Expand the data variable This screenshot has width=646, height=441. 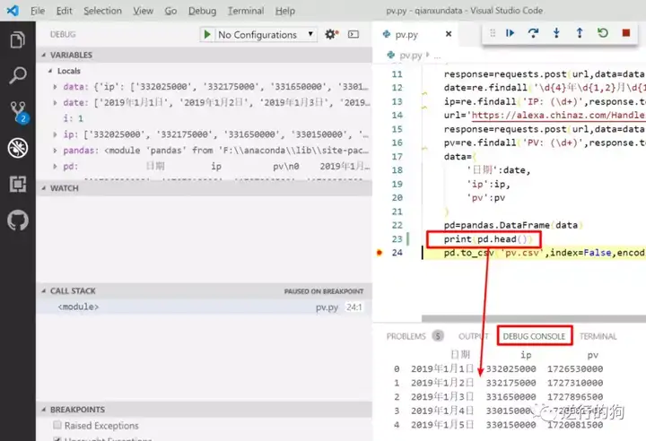coord(55,87)
